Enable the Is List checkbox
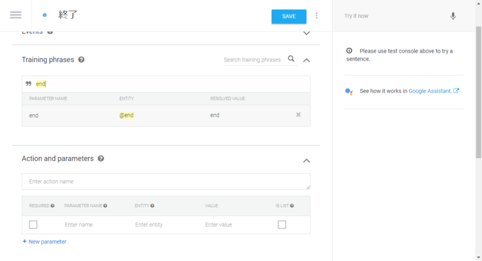This screenshot has height=261, width=482. (282, 225)
